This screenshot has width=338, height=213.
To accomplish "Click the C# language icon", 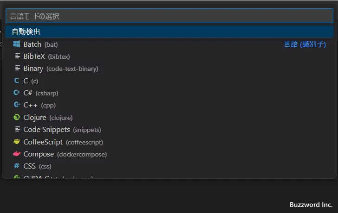I will click(x=17, y=93).
